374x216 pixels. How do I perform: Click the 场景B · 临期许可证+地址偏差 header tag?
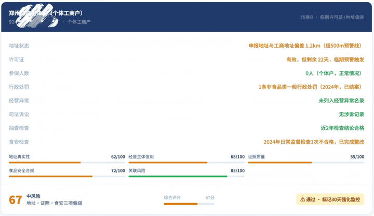(332, 17)
